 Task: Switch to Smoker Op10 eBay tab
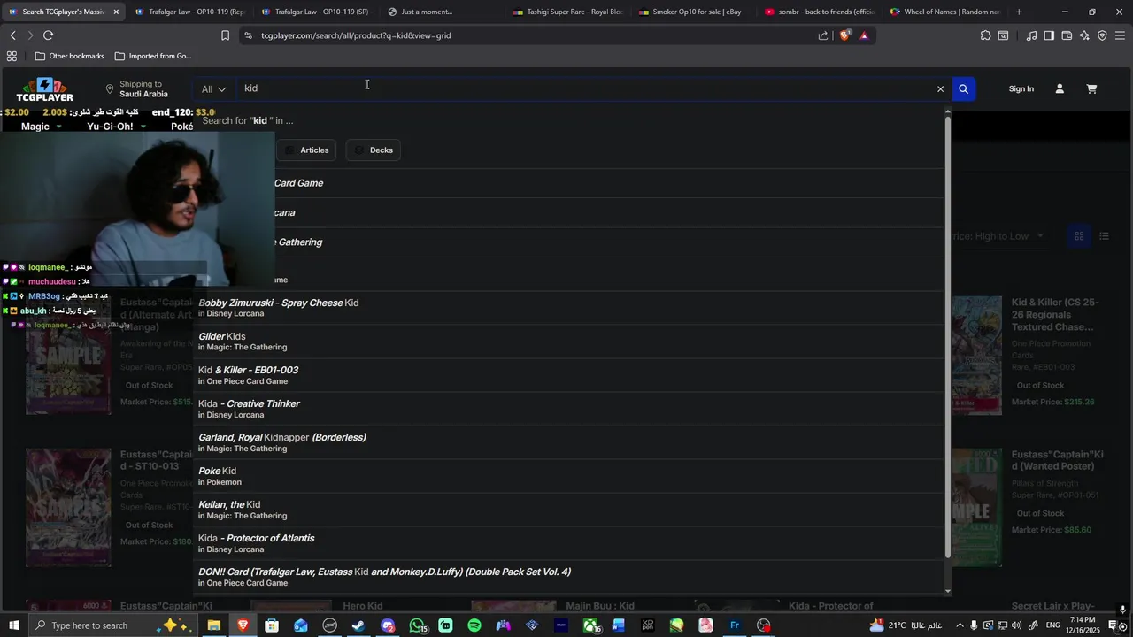(x=694, y=12)
